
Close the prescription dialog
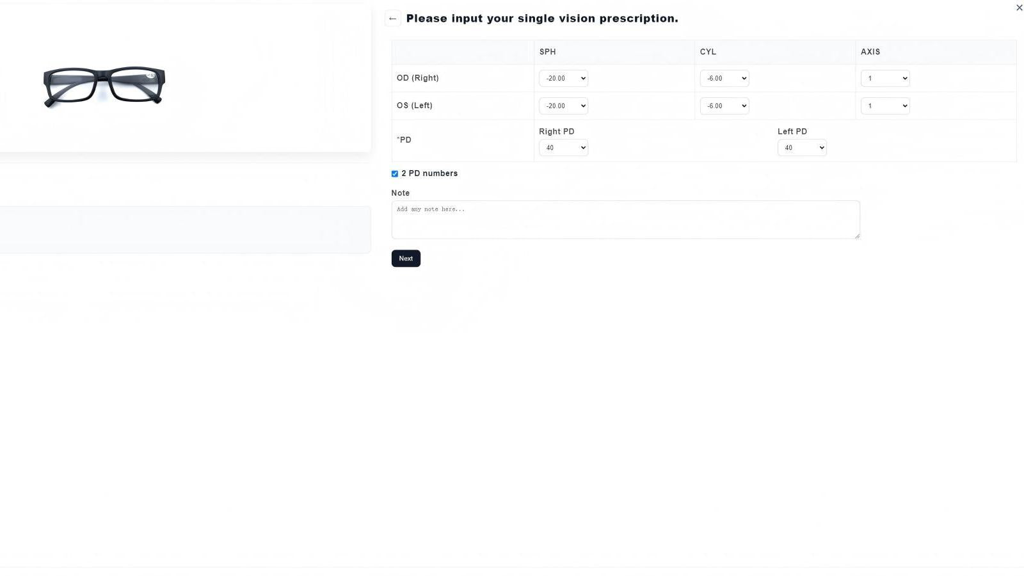click(x=1019, y=7)
